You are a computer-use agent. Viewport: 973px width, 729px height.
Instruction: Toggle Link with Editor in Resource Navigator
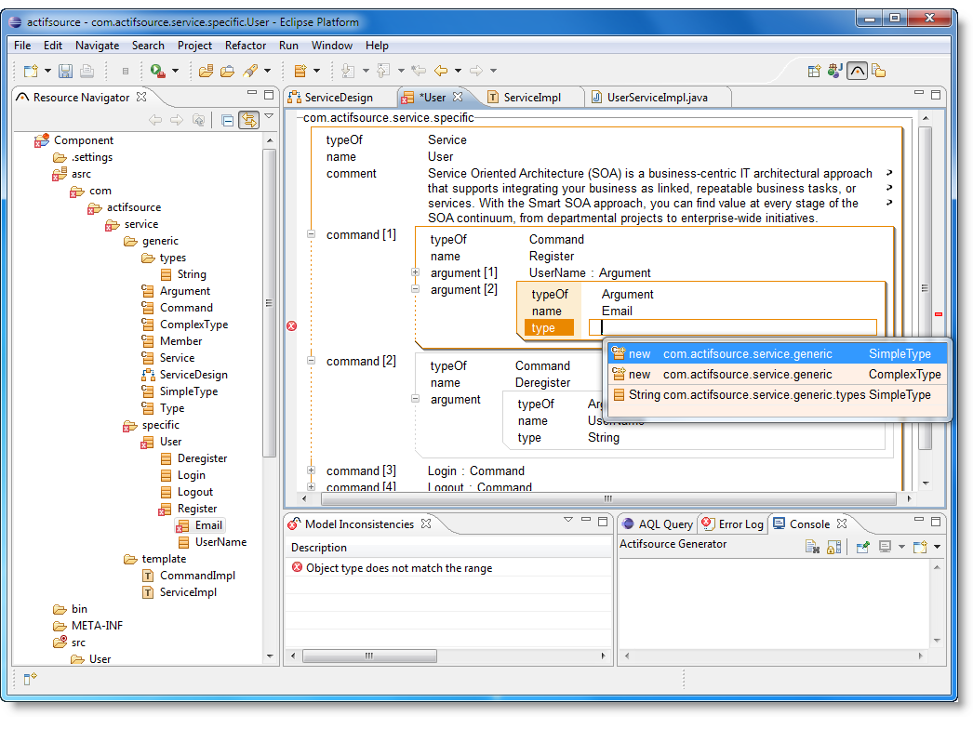(x=248, y=120)
